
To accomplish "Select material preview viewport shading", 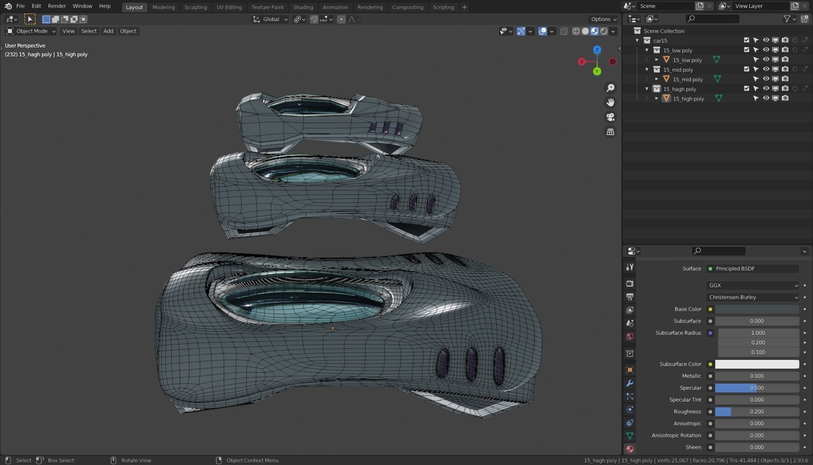I will tap(595, 31).
